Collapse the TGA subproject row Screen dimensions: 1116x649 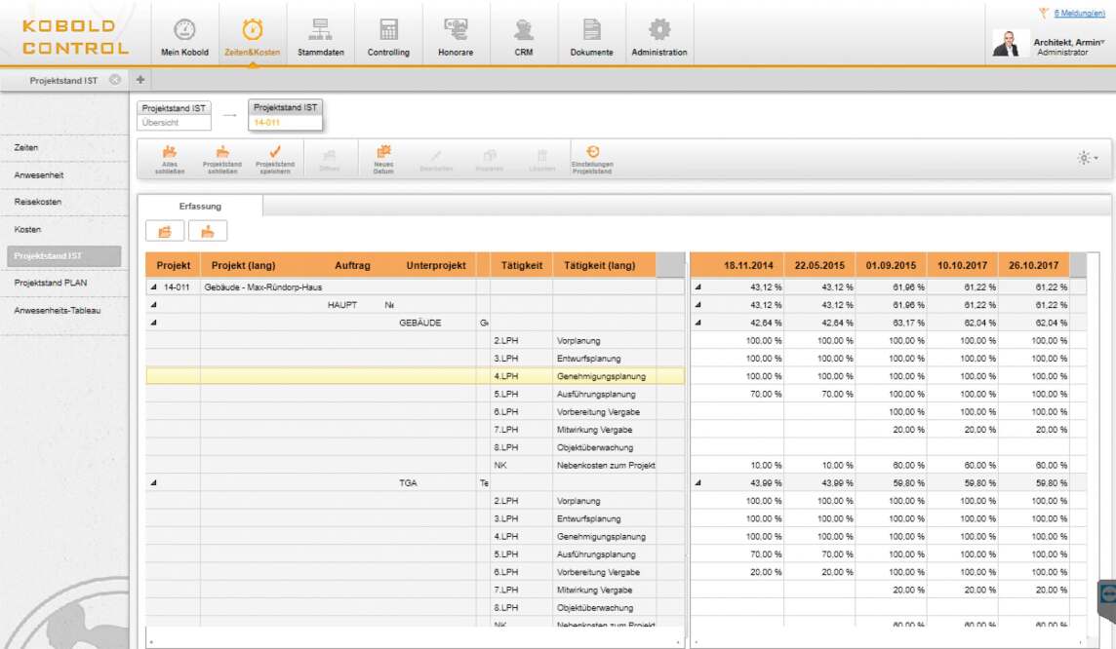[x=154, y=482]
